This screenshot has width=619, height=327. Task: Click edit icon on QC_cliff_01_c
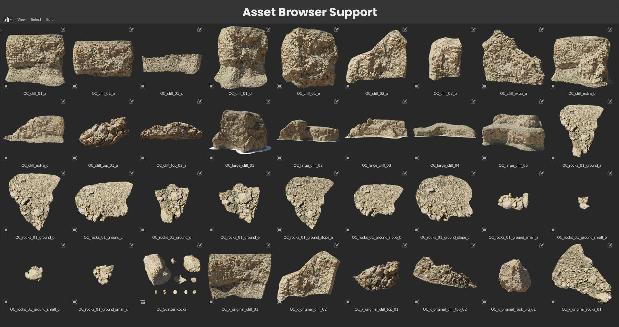click(x=200, y=29)
